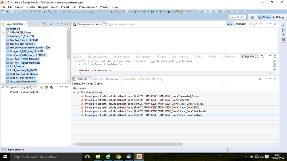
Task: Open the Debug button dropdown arrow
Action: 148,11
